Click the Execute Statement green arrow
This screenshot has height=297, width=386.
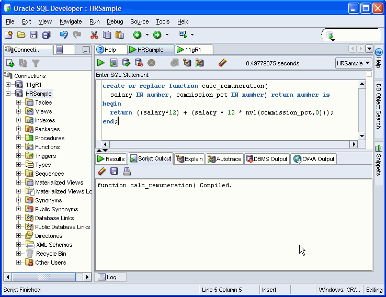click(x=101, y=63)
